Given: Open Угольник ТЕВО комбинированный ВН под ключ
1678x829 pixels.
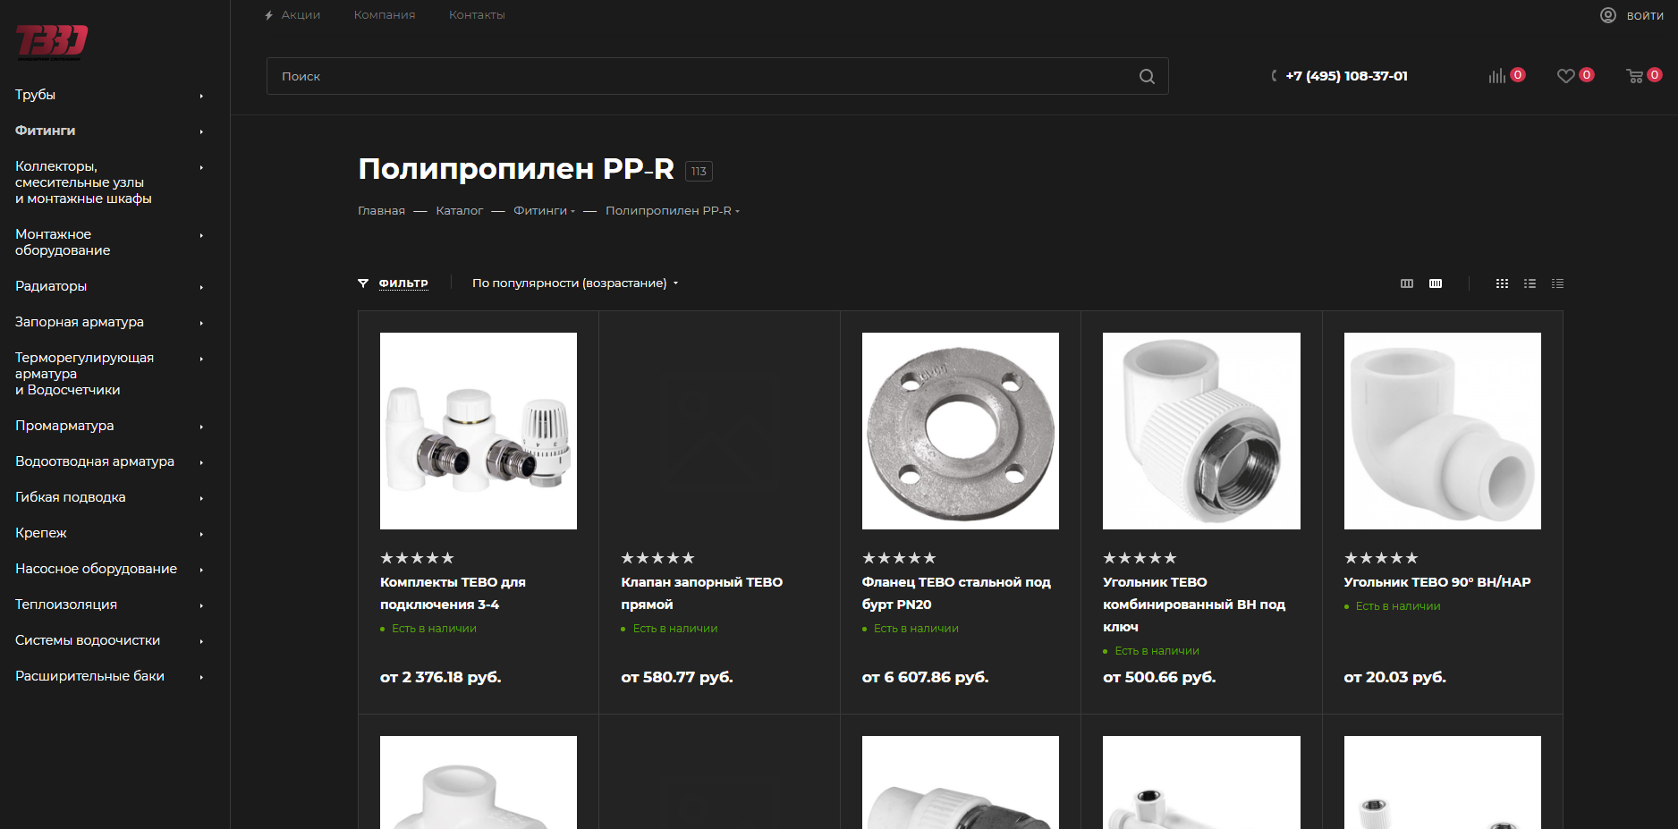Looking at the screenshot, I should click(x=1194, y=605).
